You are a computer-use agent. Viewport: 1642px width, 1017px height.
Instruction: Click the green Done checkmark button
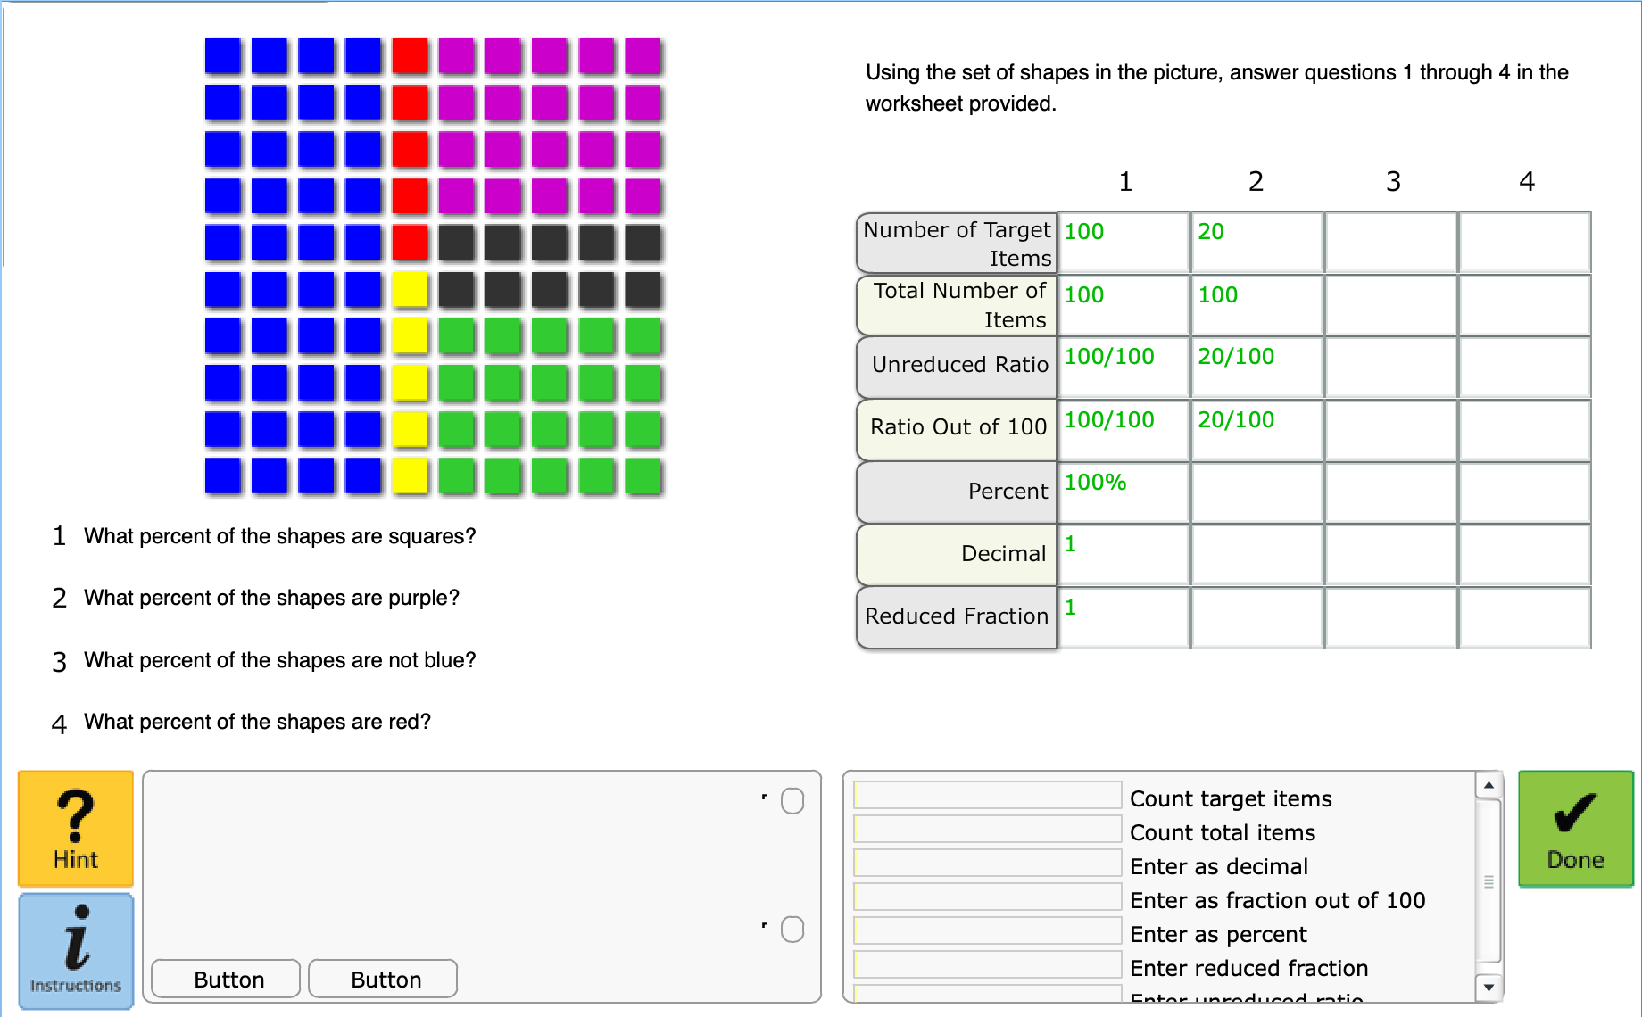1575,828
